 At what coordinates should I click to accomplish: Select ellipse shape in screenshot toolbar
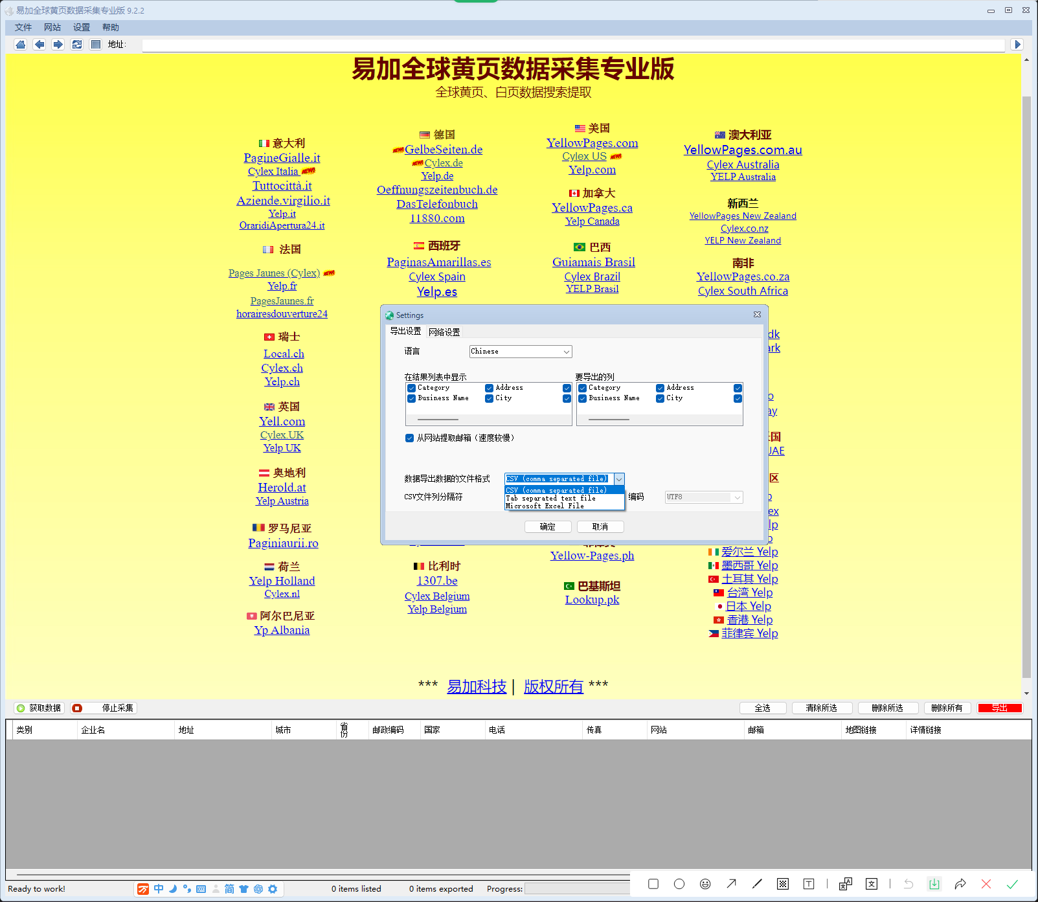coord(679,884)
